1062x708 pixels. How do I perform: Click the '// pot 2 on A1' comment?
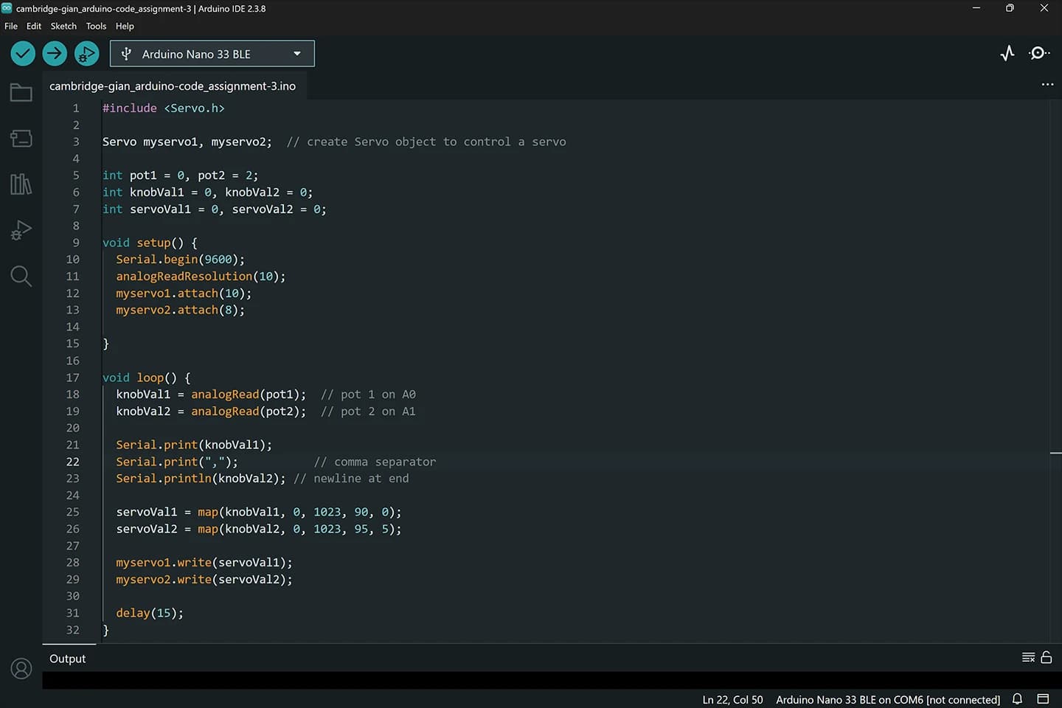coord(368,412)
